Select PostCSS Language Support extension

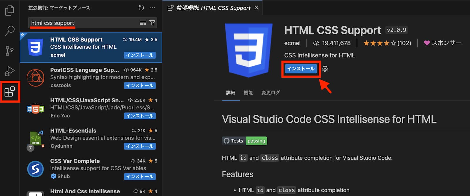pyautogui.click(x=91, y=78)
